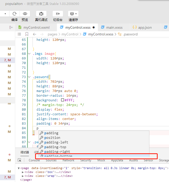Click the pages breadcrumb

pos(52,34)
